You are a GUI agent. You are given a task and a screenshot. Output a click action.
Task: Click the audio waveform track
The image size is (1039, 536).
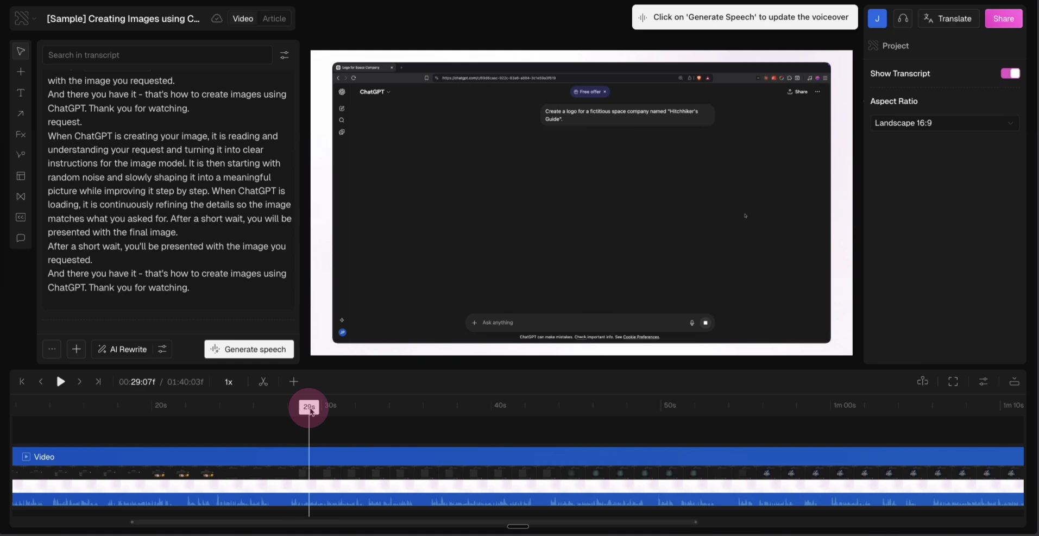pos(518,500)
